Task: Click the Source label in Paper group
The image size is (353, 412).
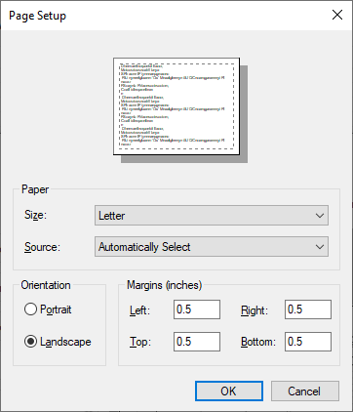Action: 42,247
